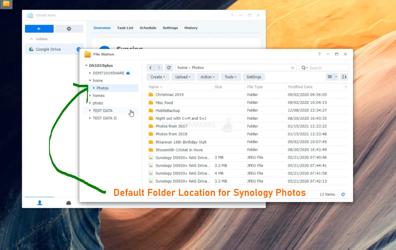This screenshot has height=250, width=396.
Task: Expand the DSM71019SHARE tree node
Action: (90, 73)
